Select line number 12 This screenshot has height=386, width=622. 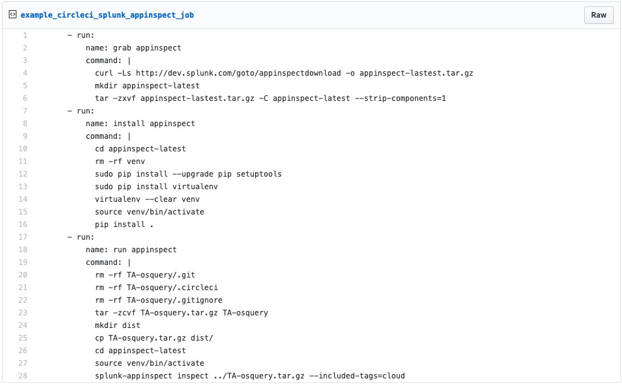coord(23,174)
